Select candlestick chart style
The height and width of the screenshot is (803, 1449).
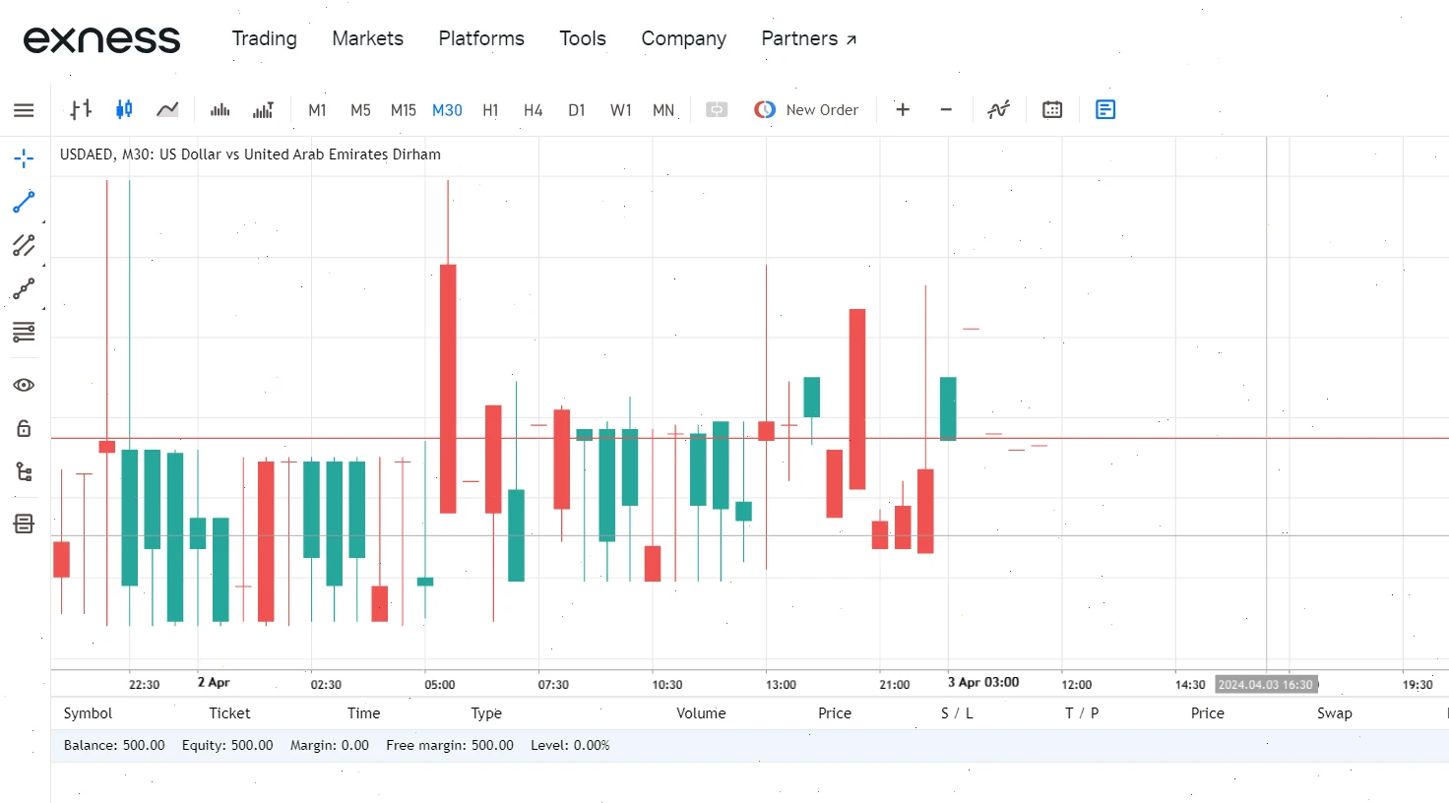(124, 109)
